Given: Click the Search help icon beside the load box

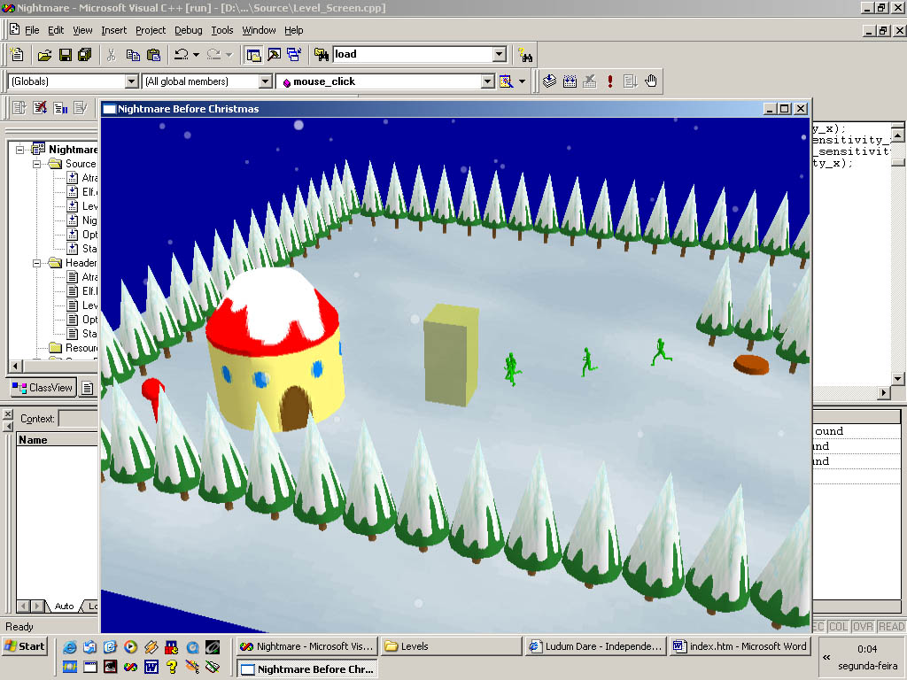Looking at the screenshot, I should tap(524, 55).
